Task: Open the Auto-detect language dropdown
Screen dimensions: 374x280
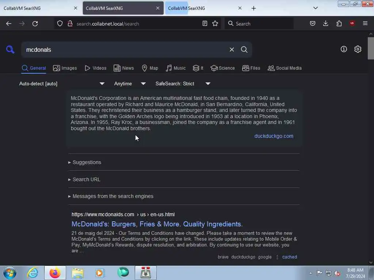Action: click(62, 83)
